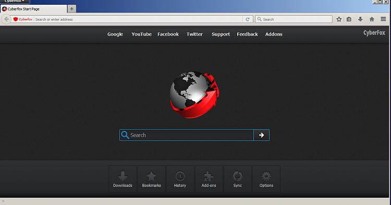
Task: Open the Downloads tile icon
Action: (123, 179)
